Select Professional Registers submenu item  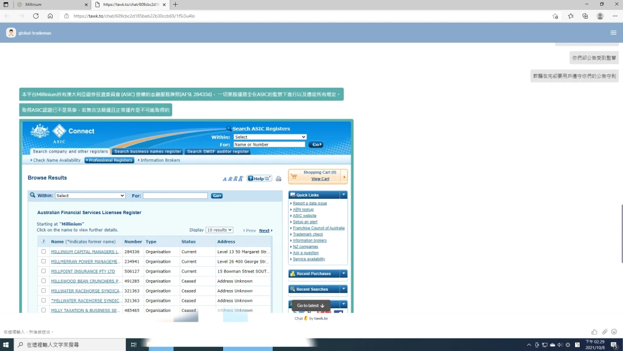pyautogui.click(x=109, y=160)
